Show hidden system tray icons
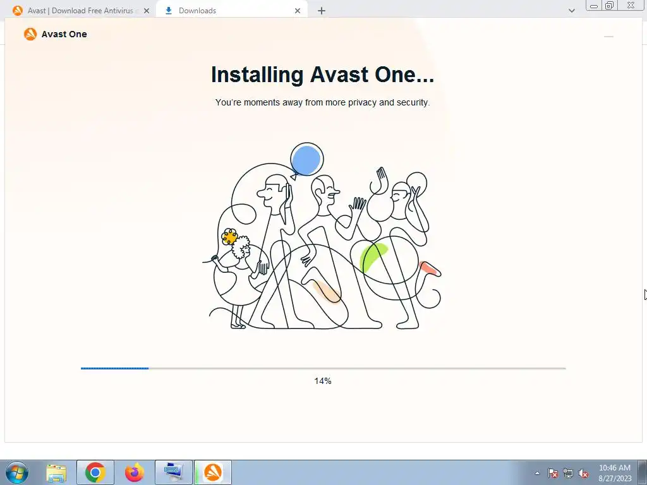The image size is (647, 485). point(537,473)
